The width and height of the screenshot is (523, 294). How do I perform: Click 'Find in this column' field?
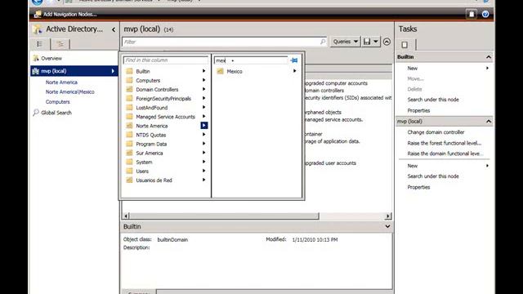166,60
